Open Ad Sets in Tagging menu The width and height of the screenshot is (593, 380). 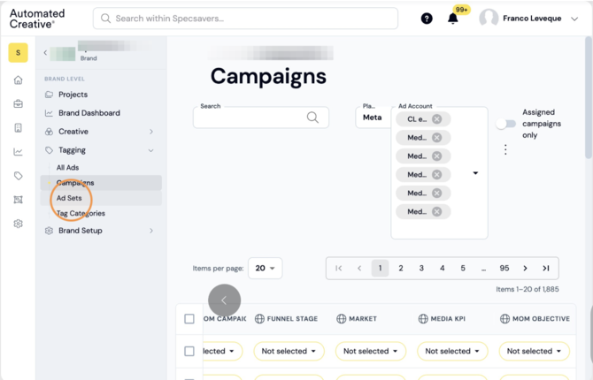(69, 198)
